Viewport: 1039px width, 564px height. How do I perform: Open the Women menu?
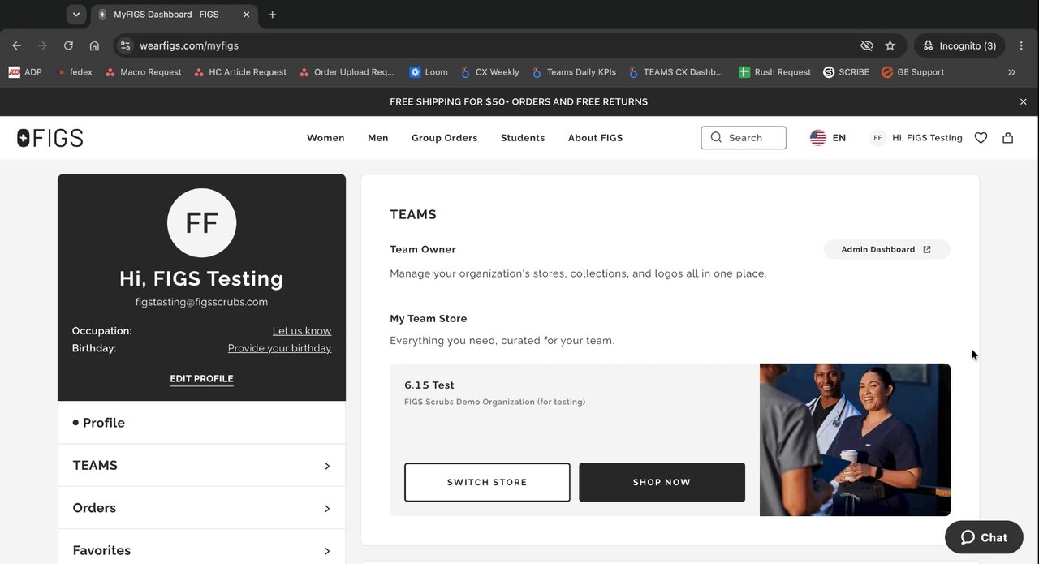(x=325, y=138)
